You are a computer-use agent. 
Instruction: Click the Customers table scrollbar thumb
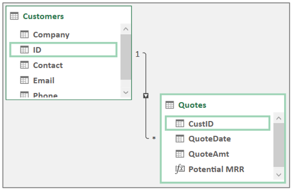pos(126,57)
